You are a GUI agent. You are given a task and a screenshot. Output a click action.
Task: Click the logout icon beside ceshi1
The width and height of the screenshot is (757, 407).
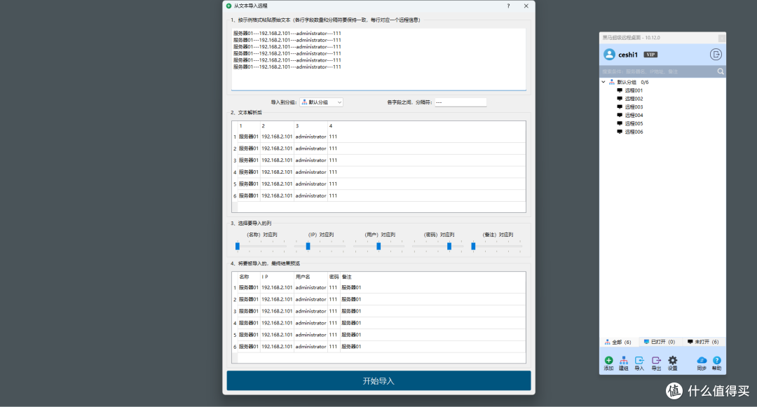tap(716, 55)
